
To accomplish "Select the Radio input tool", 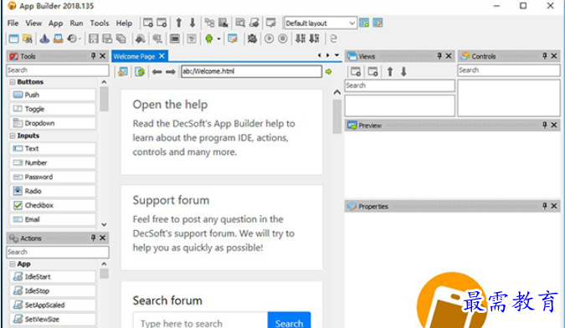I will [x=53, y=191].
